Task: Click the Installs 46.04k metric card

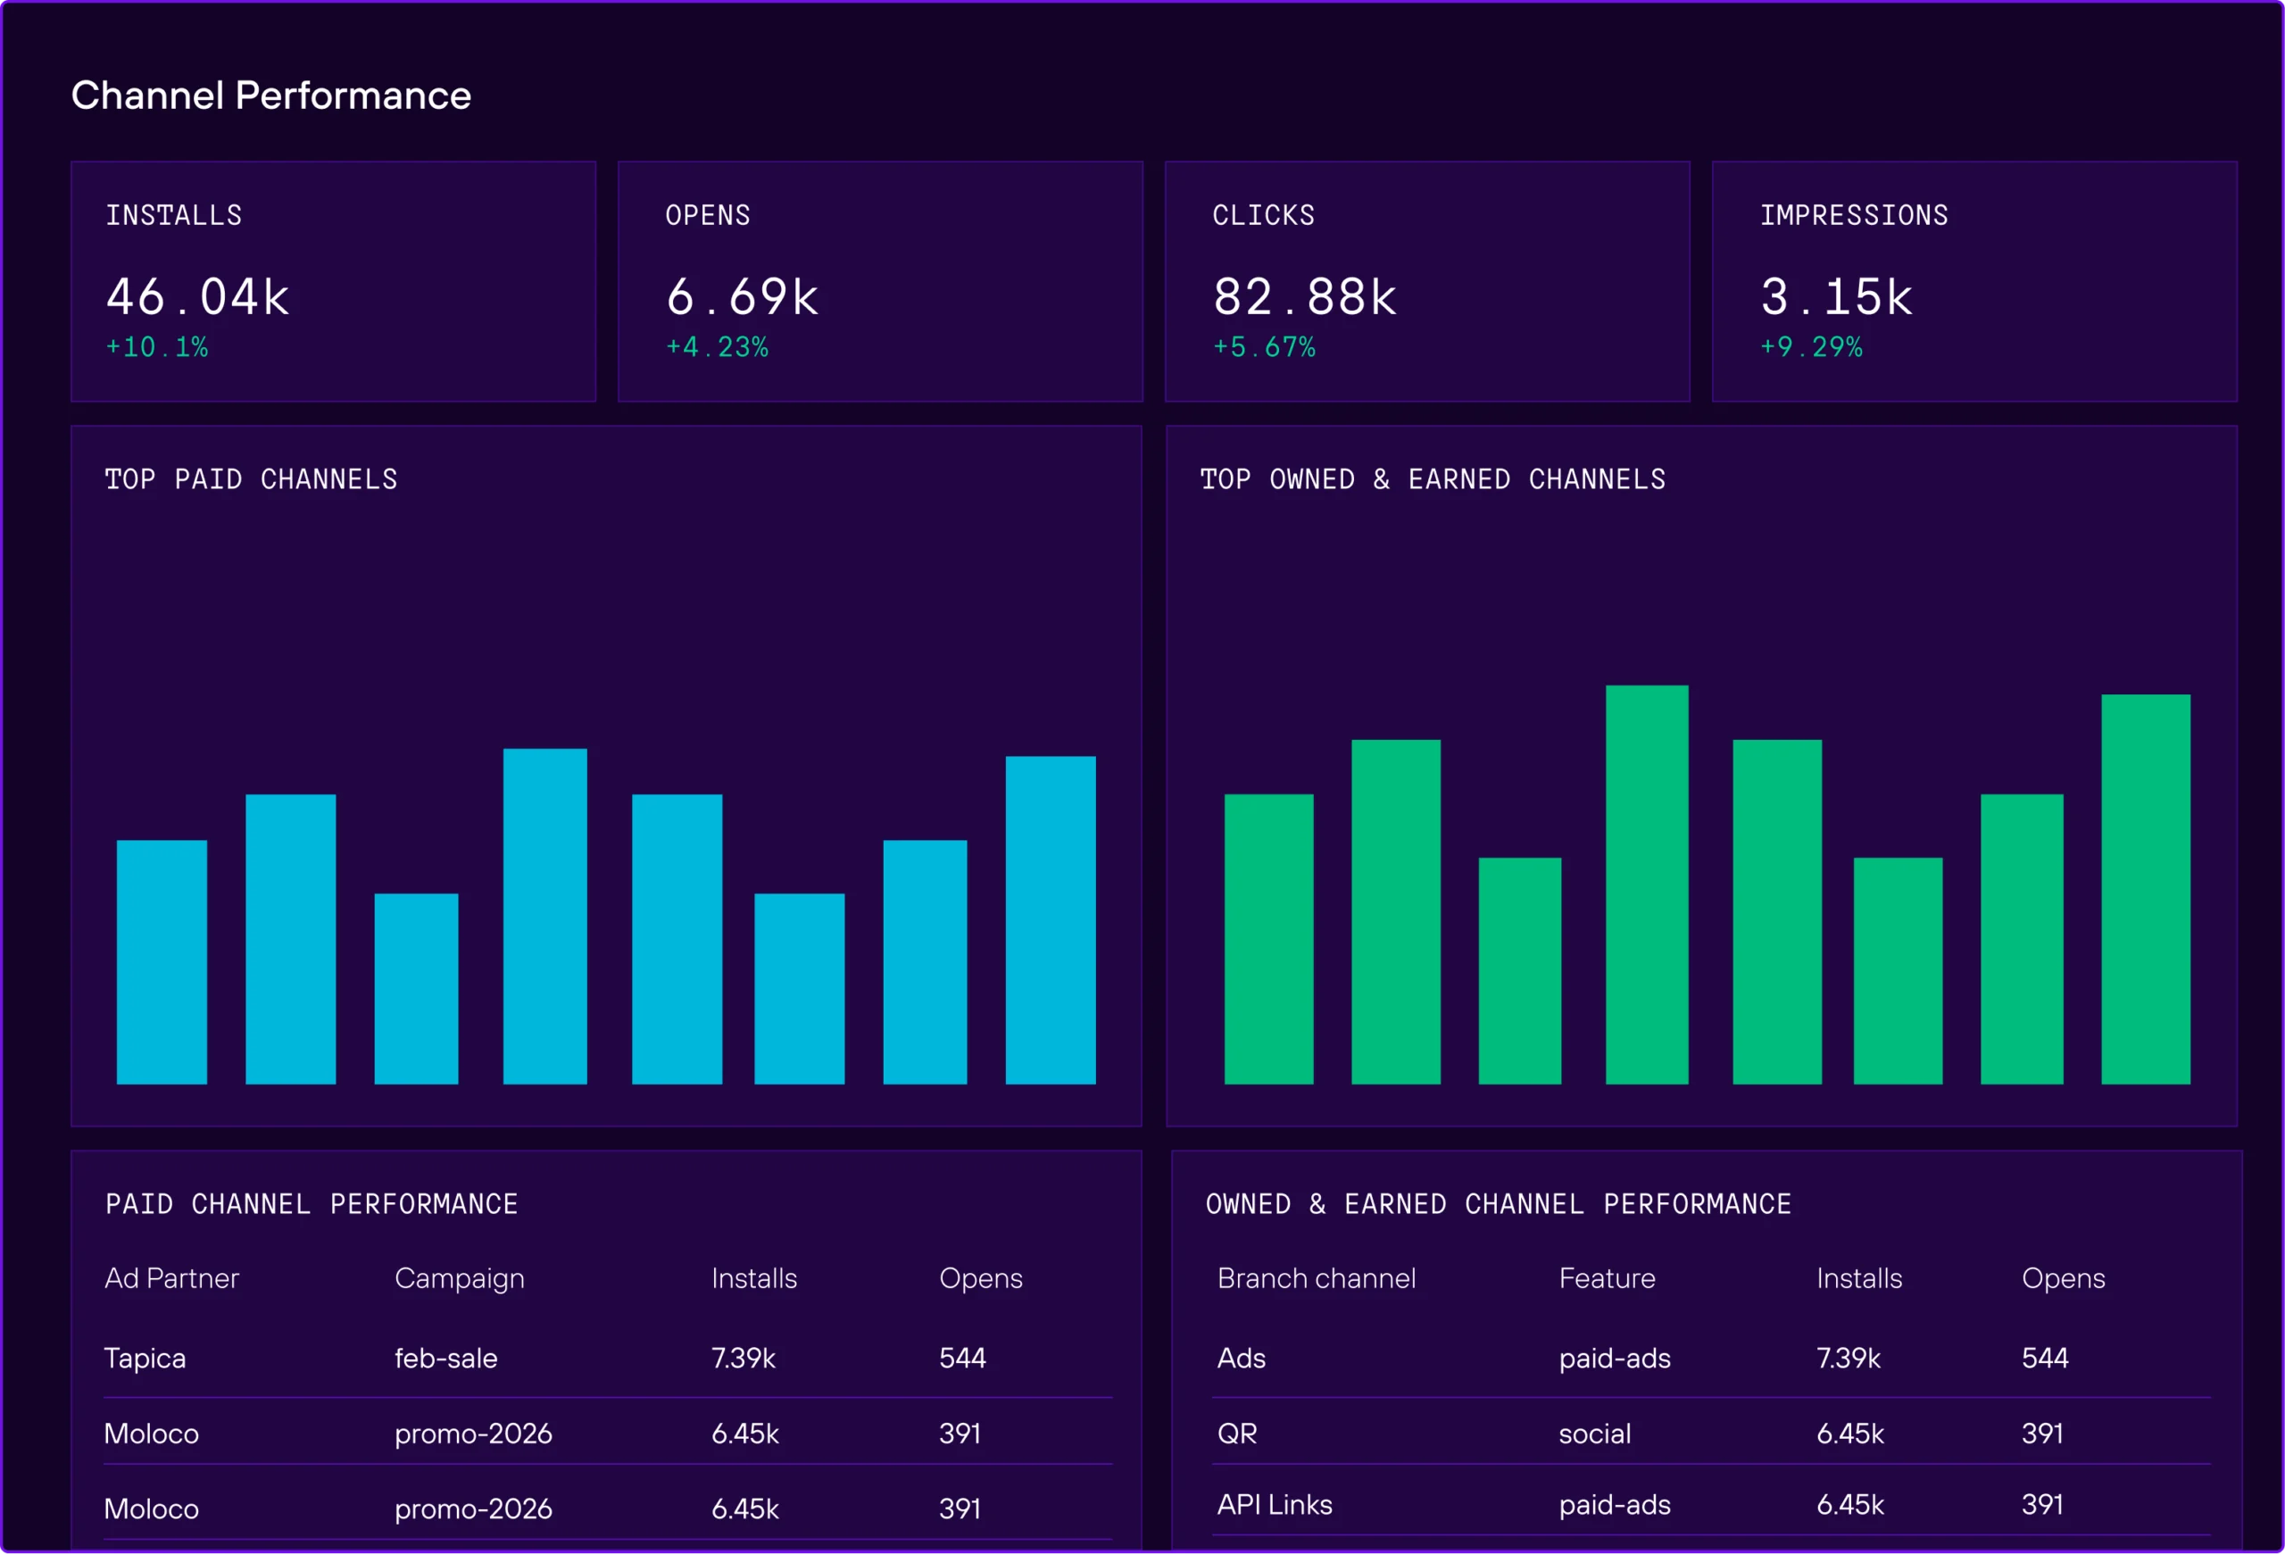Action: pos(333,281)
